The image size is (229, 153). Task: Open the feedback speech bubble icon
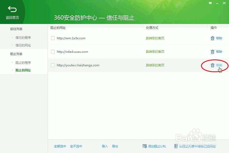pos(210,3)
